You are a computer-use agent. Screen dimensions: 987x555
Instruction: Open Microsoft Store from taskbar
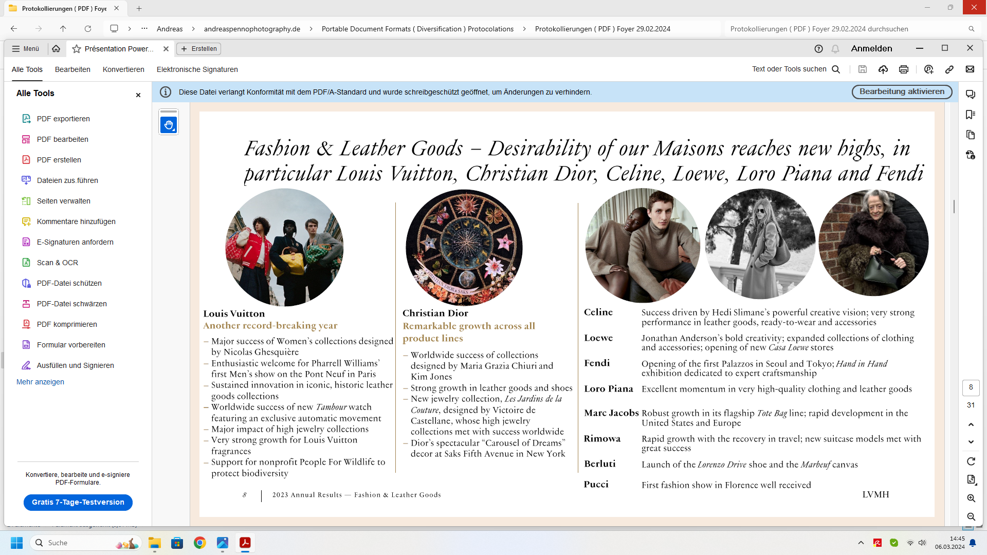click(x=177, y=543)
